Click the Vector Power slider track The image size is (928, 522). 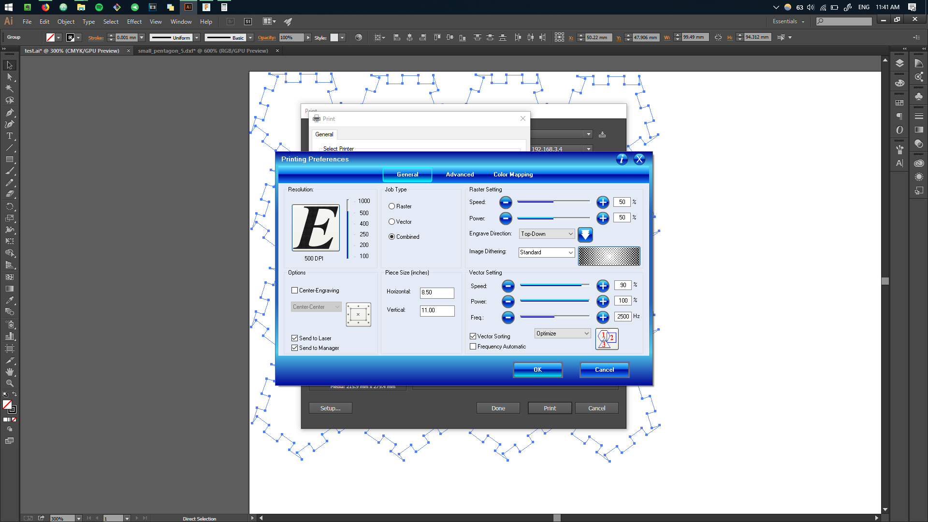[555, 301]
